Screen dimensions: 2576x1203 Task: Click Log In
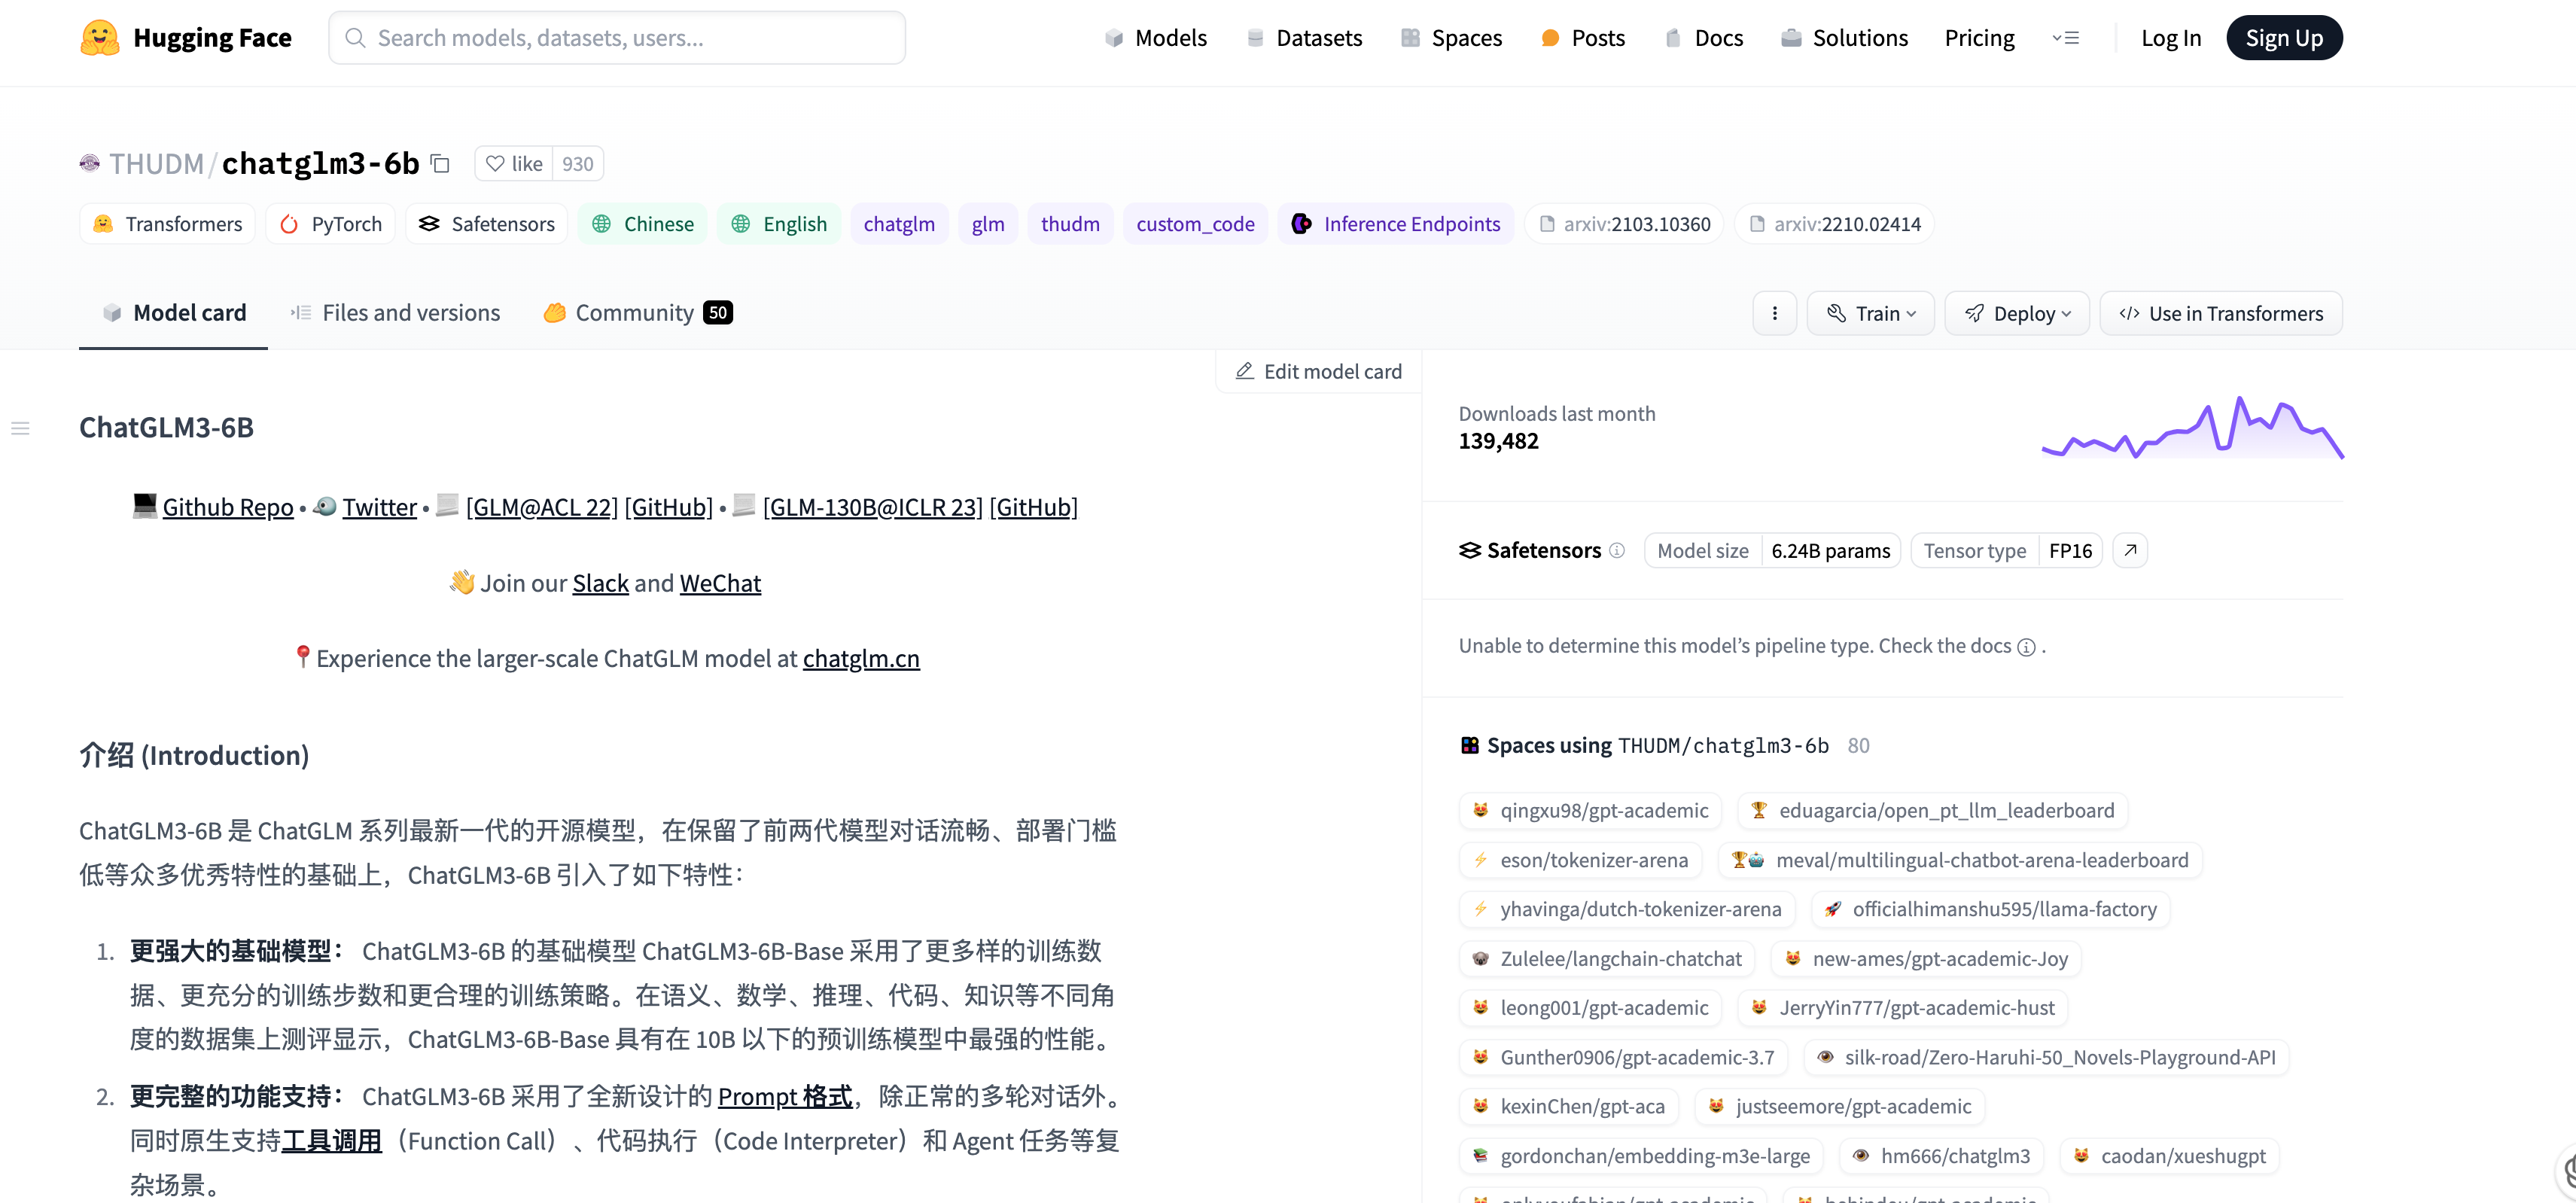tap(2171, 38)
